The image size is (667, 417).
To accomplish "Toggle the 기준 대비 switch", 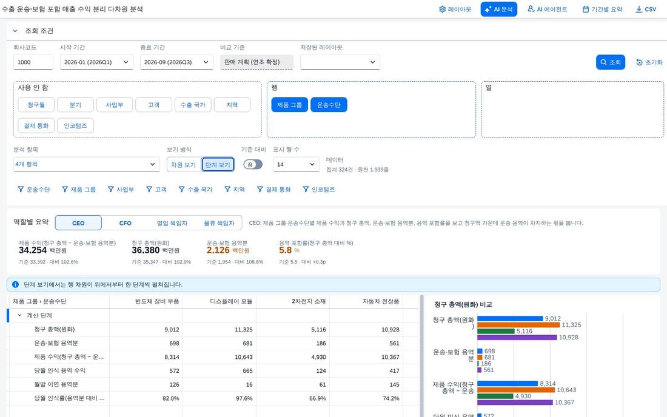I will [253, 164].
